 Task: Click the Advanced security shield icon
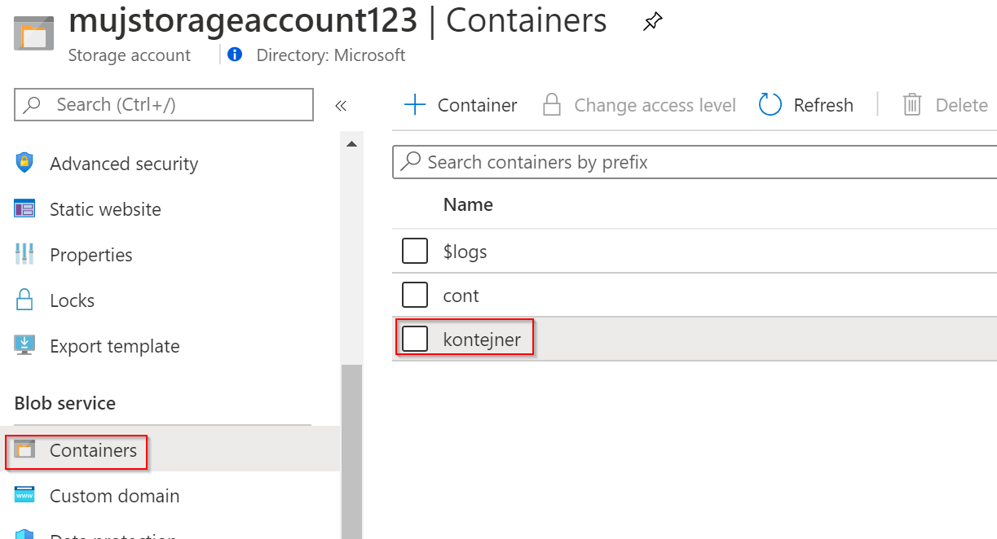click(24, 163)
